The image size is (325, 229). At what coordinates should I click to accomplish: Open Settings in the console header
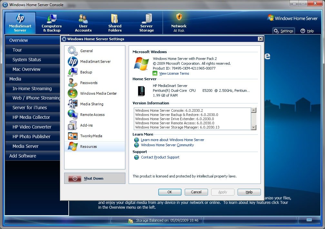pos(283,31)
